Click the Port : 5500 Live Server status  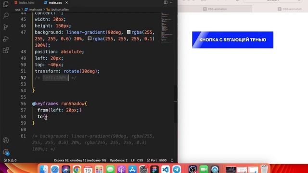(156, 160)
